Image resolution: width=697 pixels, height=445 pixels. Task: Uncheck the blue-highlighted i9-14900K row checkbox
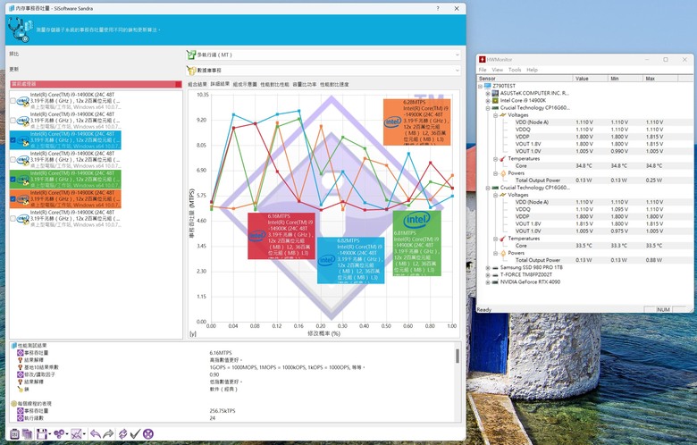pyautogui.click(x=13, y=140)
